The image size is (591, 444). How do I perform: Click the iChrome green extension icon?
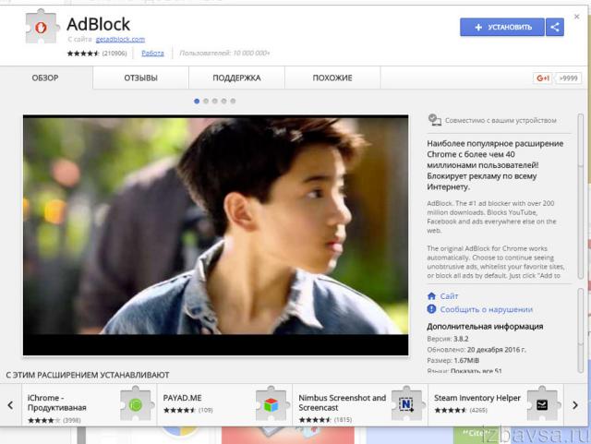136,405
